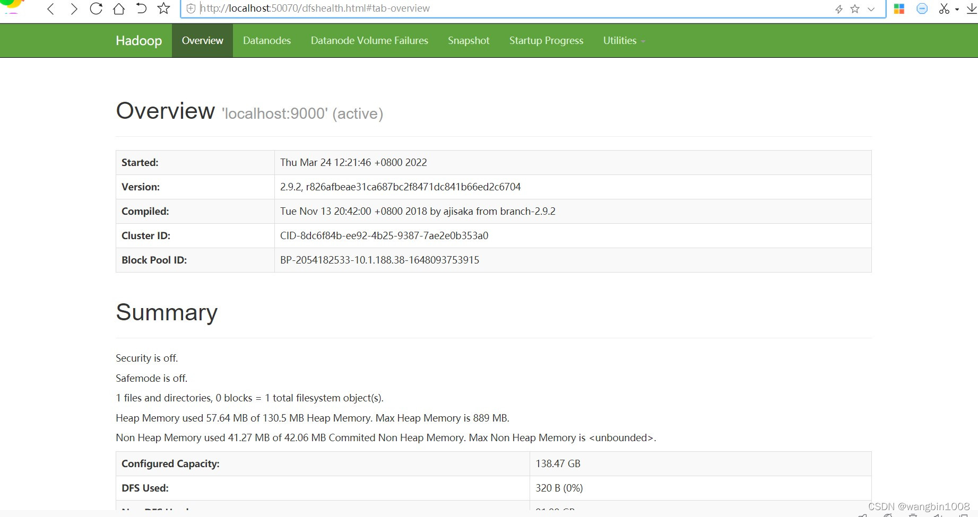Click the blue octagon ad-block icon
Image resolution: width=978 pixels, height=517 pixels.
(x=922, y=8)
